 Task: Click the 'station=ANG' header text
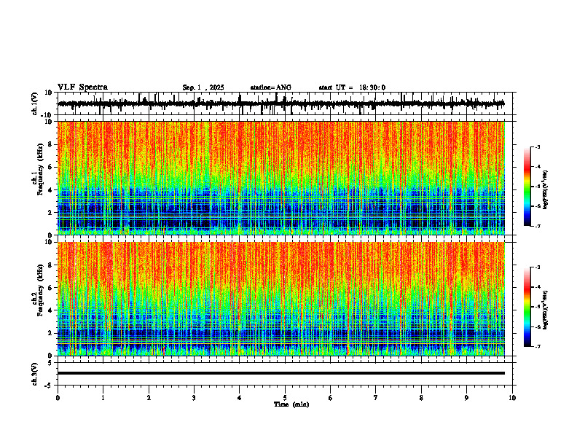pyautogui.click(x=271, y=87)
